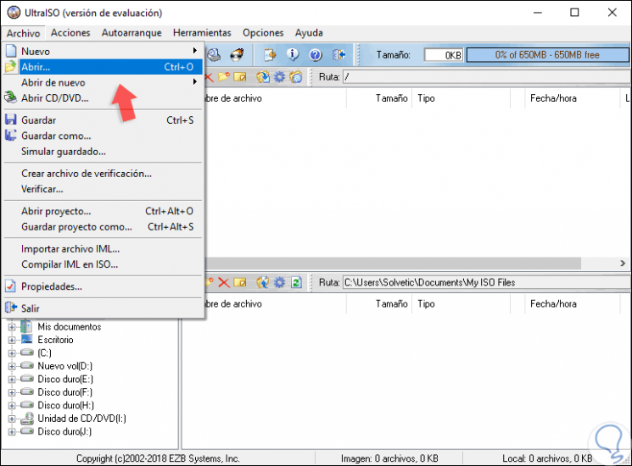The width and height of the screenshot is (632, 466).
Task: Choose Verificar... menu entry
Action: click(x=103, y=189)
